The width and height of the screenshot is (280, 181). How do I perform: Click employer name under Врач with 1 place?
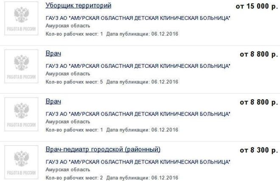coord(138,114)
